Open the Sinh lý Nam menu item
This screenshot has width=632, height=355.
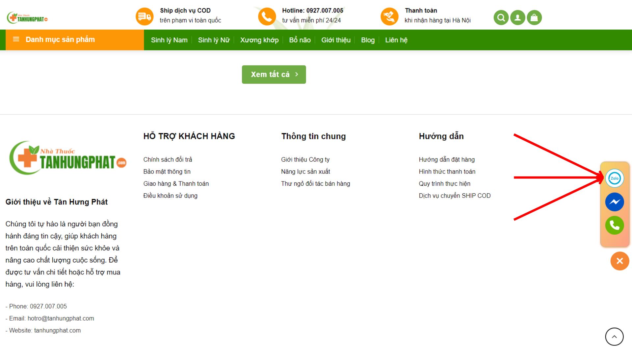pyautogui.click(x=169, y=40)
